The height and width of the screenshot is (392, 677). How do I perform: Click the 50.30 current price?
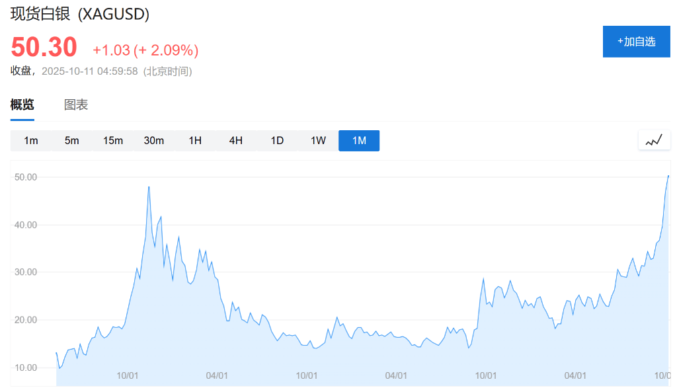[44, 48]
